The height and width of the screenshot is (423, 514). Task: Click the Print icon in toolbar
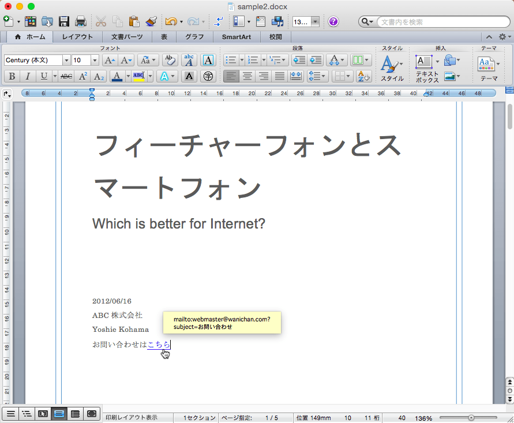coord(81,22)
